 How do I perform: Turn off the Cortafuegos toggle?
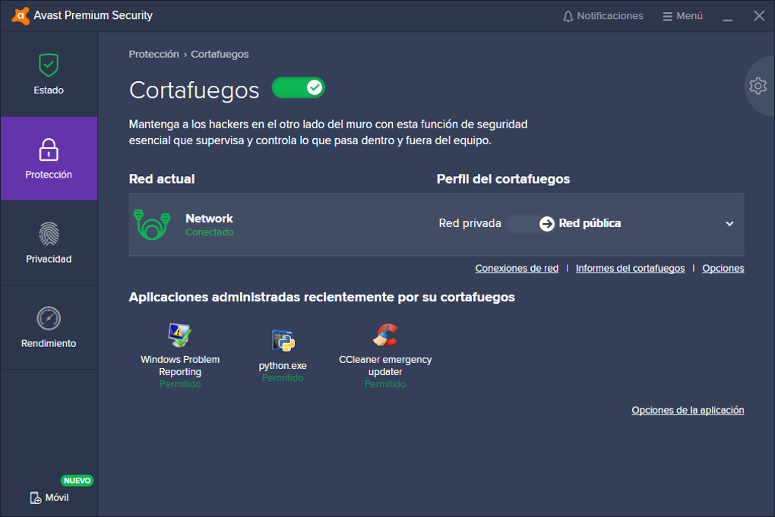point(298,88)
